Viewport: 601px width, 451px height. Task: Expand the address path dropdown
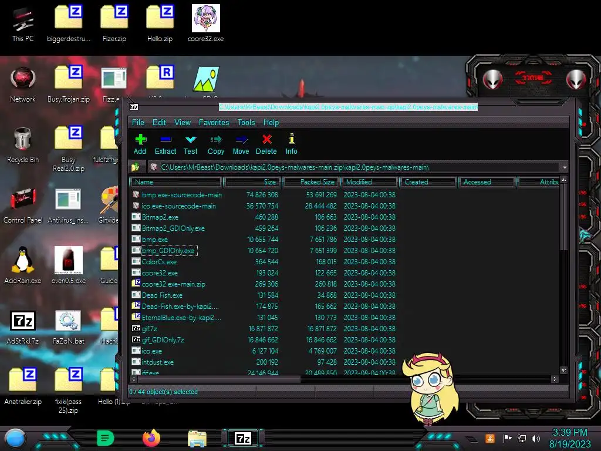pos(564,167)
